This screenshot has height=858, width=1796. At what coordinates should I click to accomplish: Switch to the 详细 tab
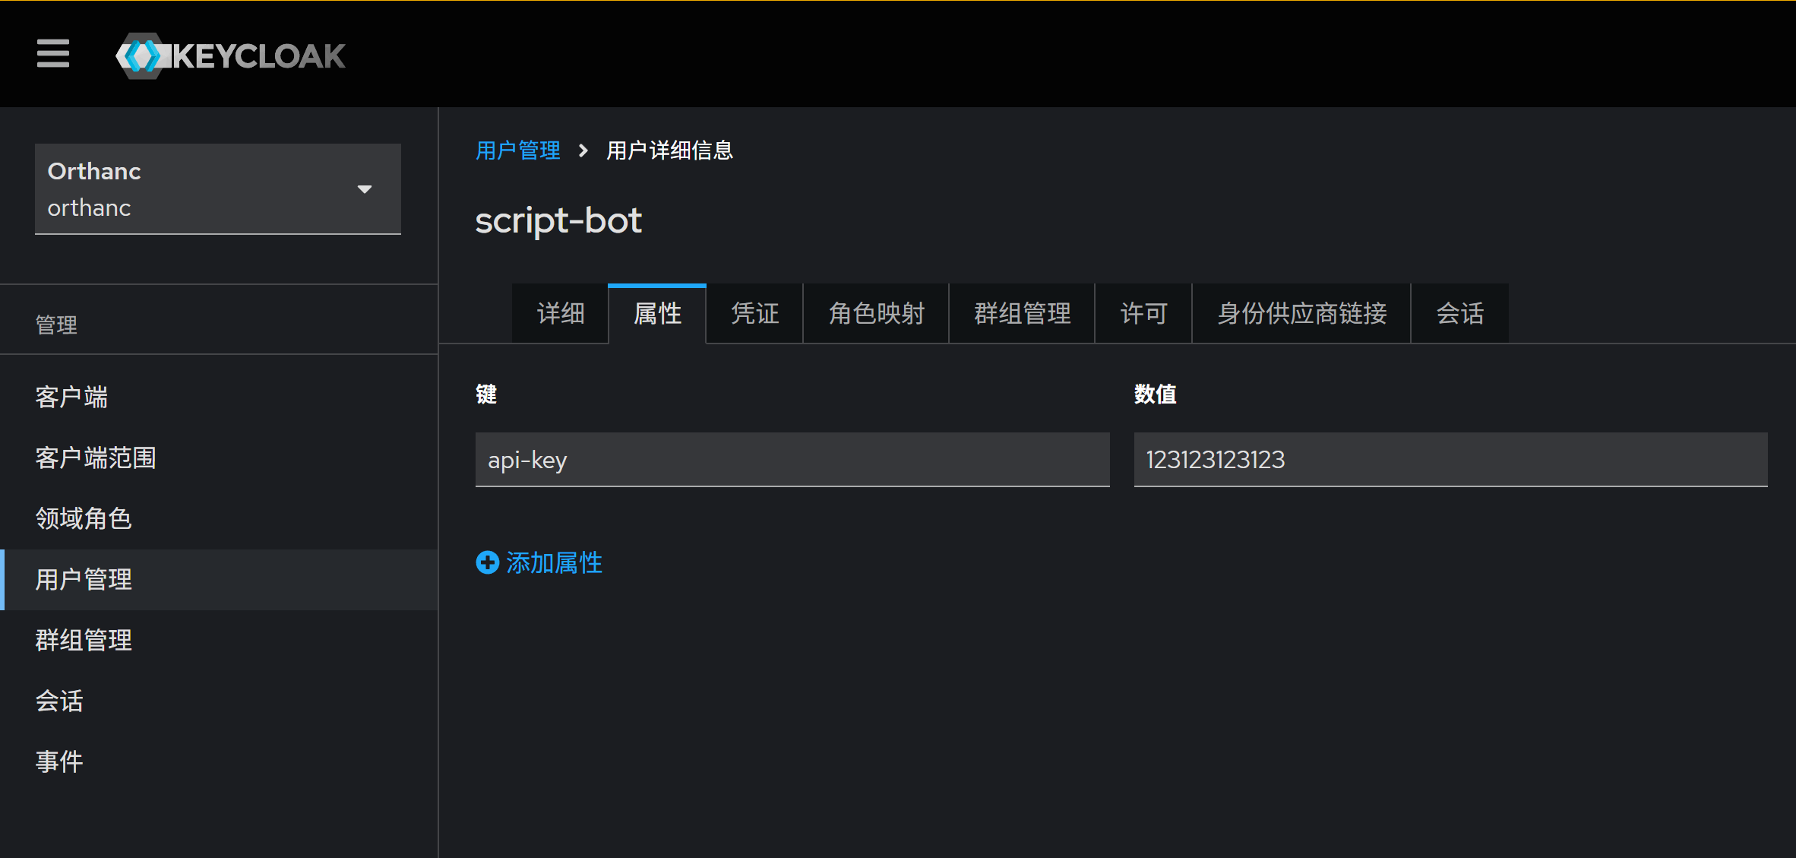tap(560, 313)
